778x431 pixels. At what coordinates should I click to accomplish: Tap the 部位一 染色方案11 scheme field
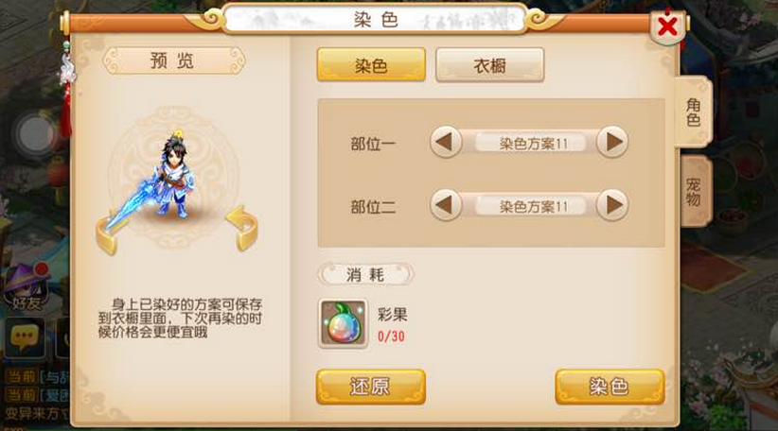pyautogui.click(x=533, y=144)
